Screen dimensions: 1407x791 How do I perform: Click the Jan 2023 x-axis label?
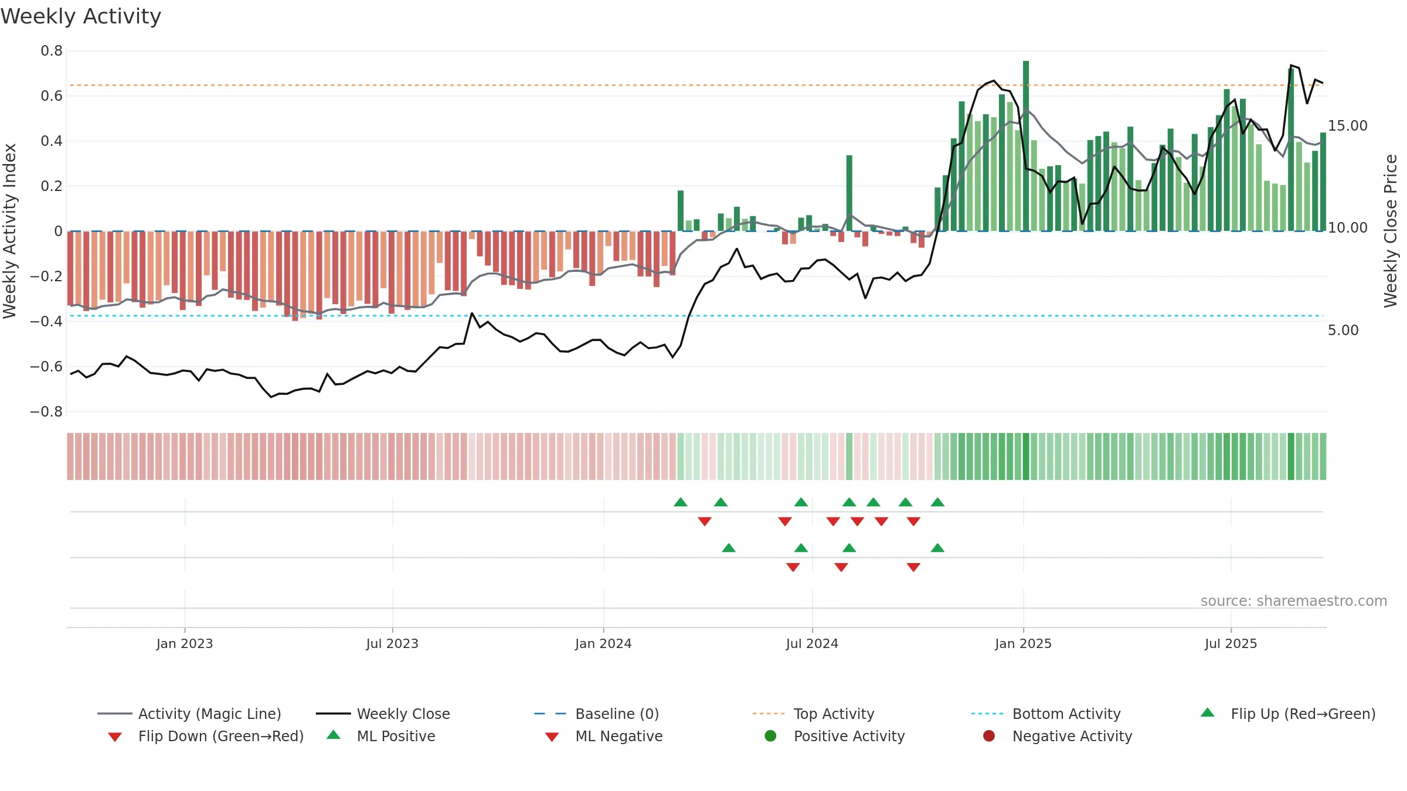(185, 644)
